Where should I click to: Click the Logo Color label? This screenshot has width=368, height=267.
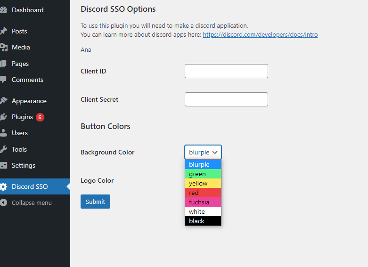point(97,181)
